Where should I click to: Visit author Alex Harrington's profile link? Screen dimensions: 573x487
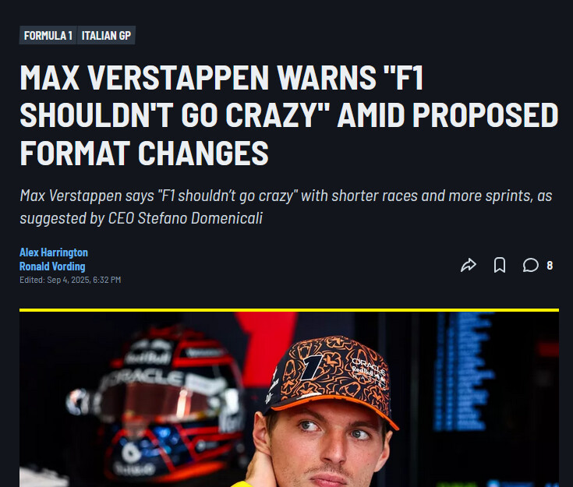tap(54, 252)
